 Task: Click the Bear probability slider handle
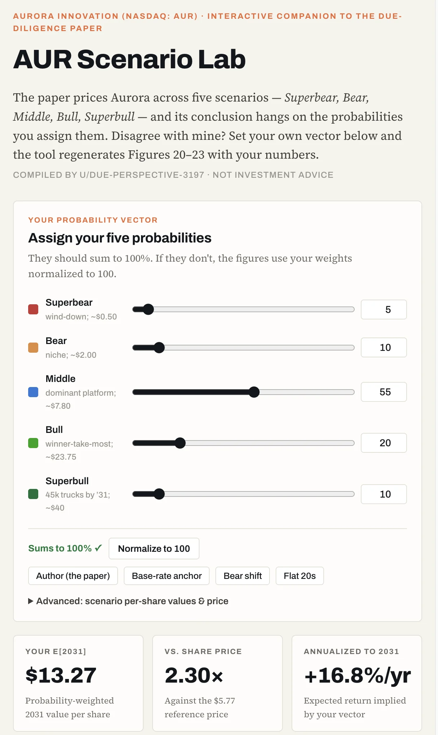pos(159,348)
